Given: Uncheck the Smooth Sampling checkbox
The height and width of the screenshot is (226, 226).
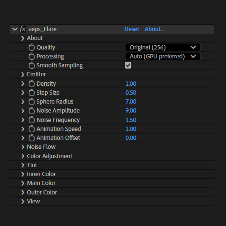Looking at the screenshot, I should [128, 65].
